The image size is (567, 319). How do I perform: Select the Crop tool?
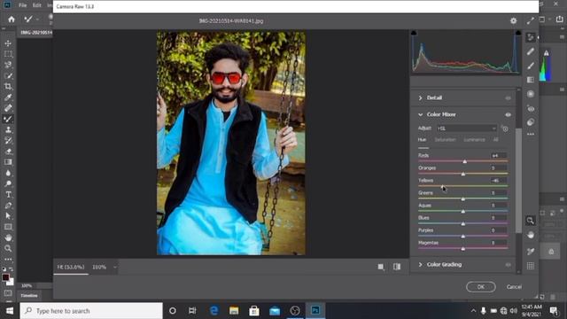(x=8, y=87)
